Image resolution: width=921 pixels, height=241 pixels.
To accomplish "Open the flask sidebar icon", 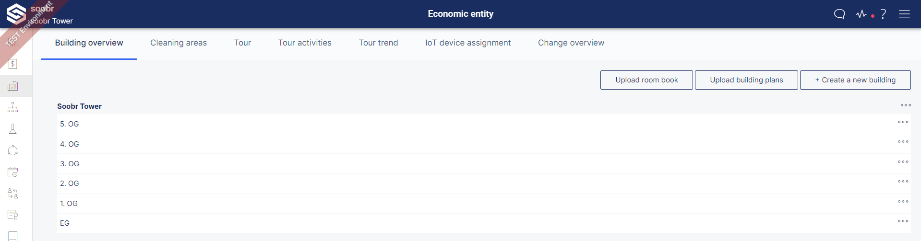I will [13, 129].
